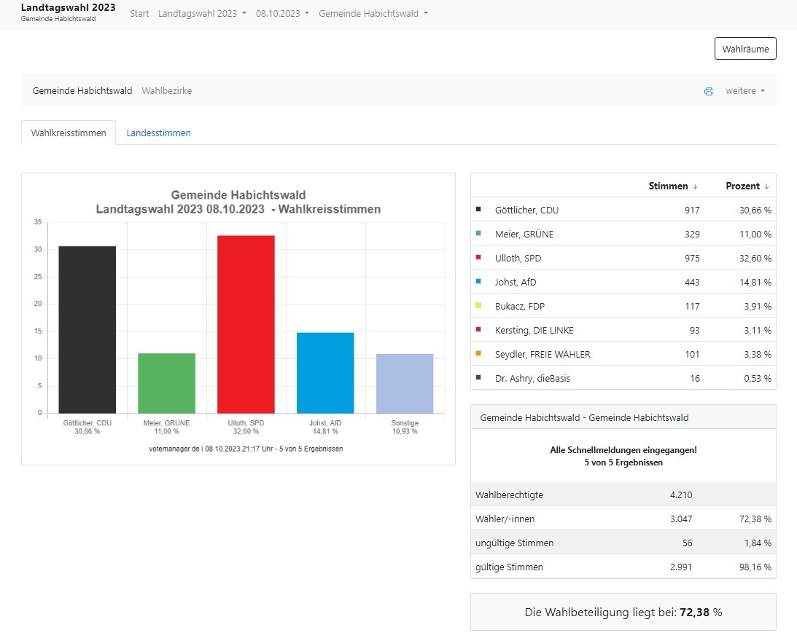Sort table by Stimmen arrow
797x638 pixels.
tap(695, 186)
